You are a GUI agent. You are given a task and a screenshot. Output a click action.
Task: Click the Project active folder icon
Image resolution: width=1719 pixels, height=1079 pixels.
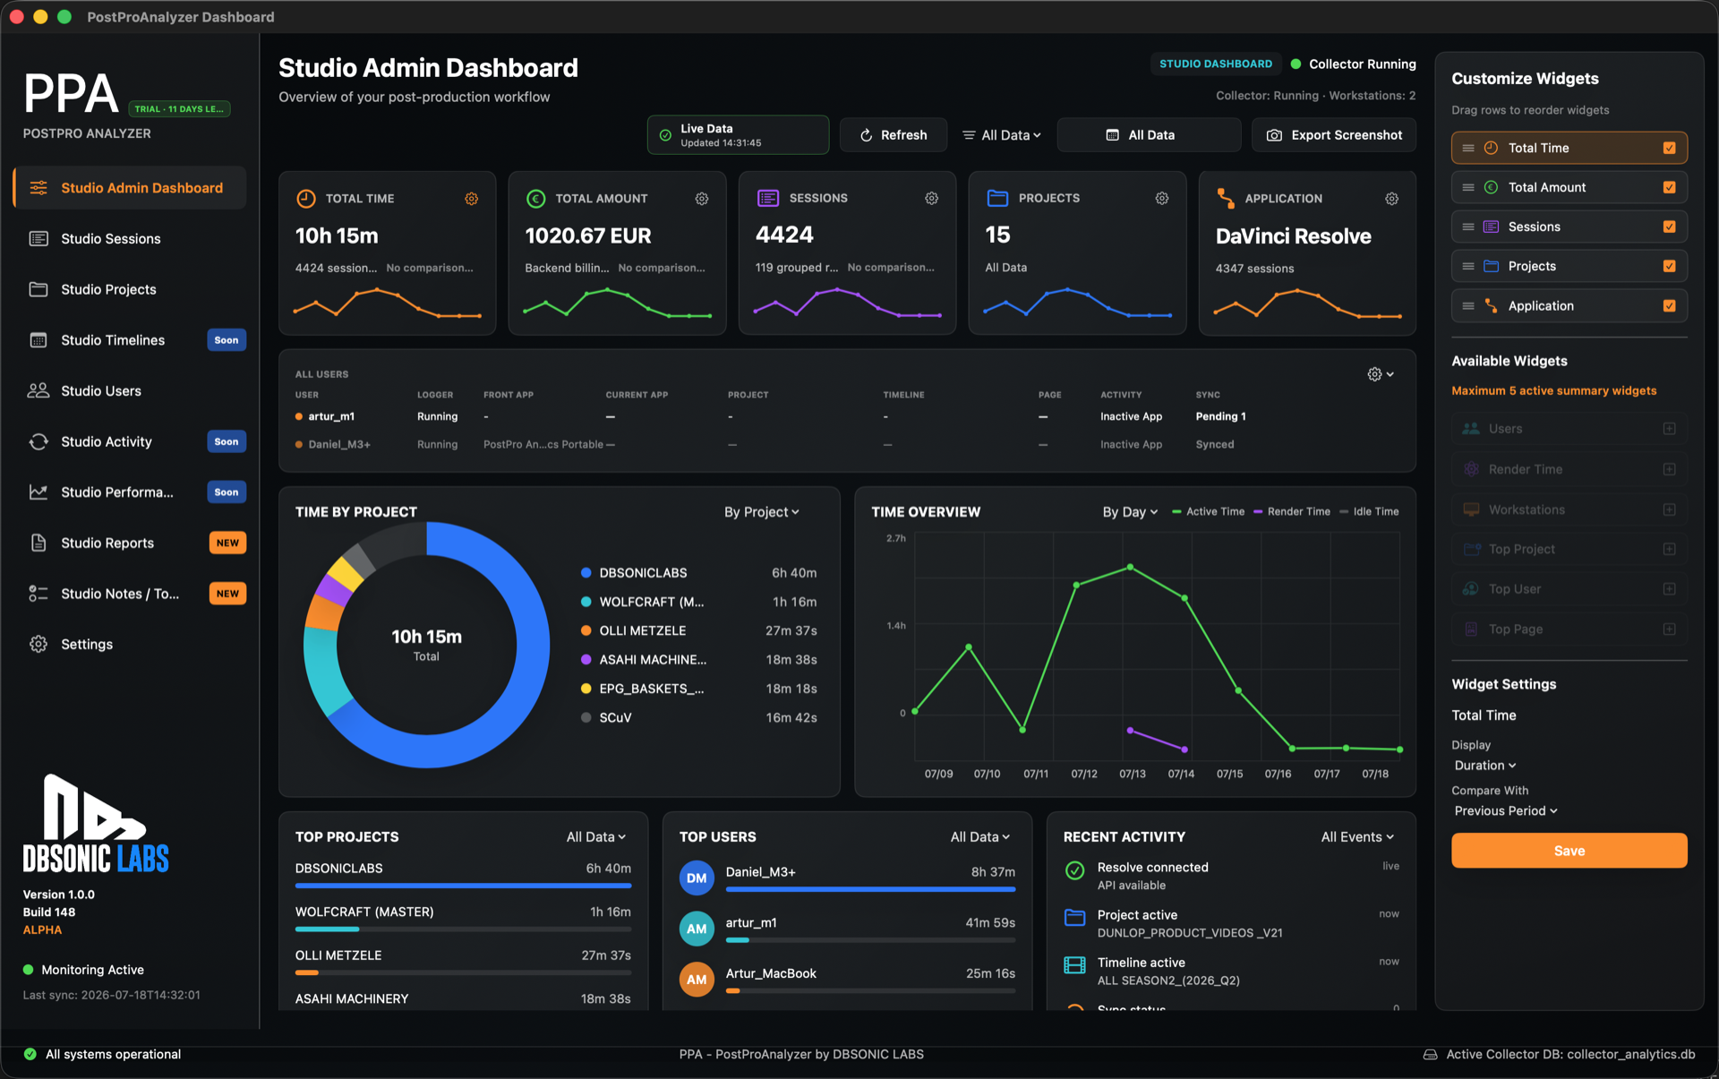(1074, 917)
